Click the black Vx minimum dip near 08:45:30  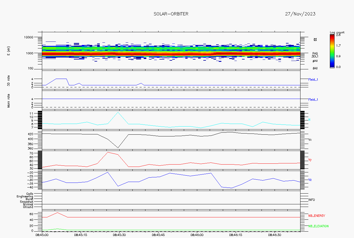tap(118, 147)
